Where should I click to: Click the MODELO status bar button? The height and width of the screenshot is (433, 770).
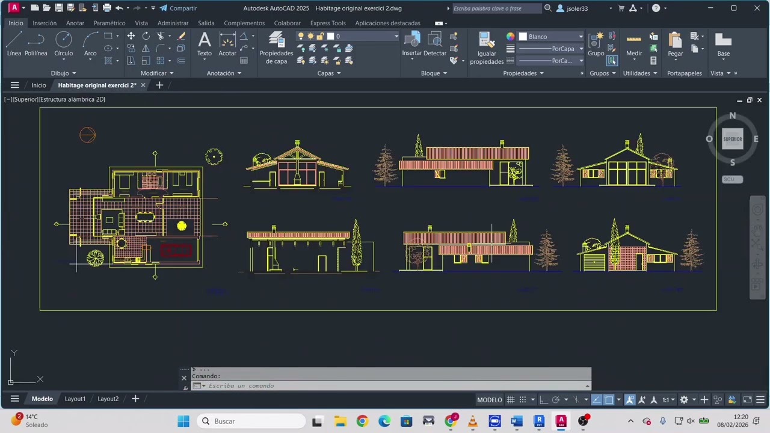490,400
